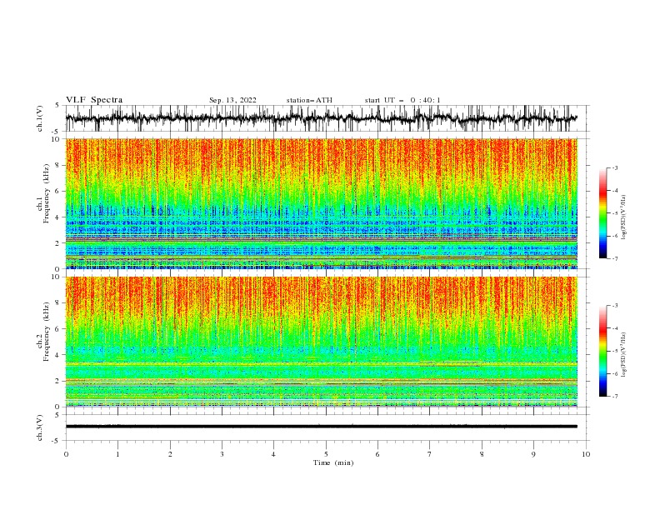660x510 pixels.
Task: Click the ch.1 log(PSD) colorbar label
Action: tap(623, 217)
